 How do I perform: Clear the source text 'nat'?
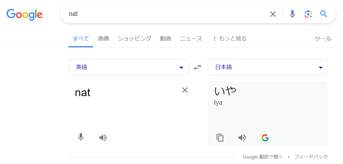[x=185, y=90]
